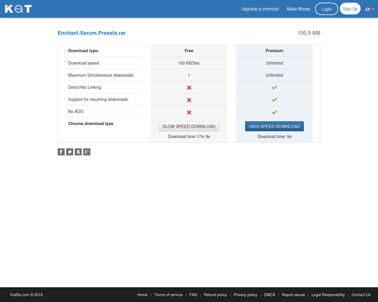Share file on Google Plus icon

point(87,152)
